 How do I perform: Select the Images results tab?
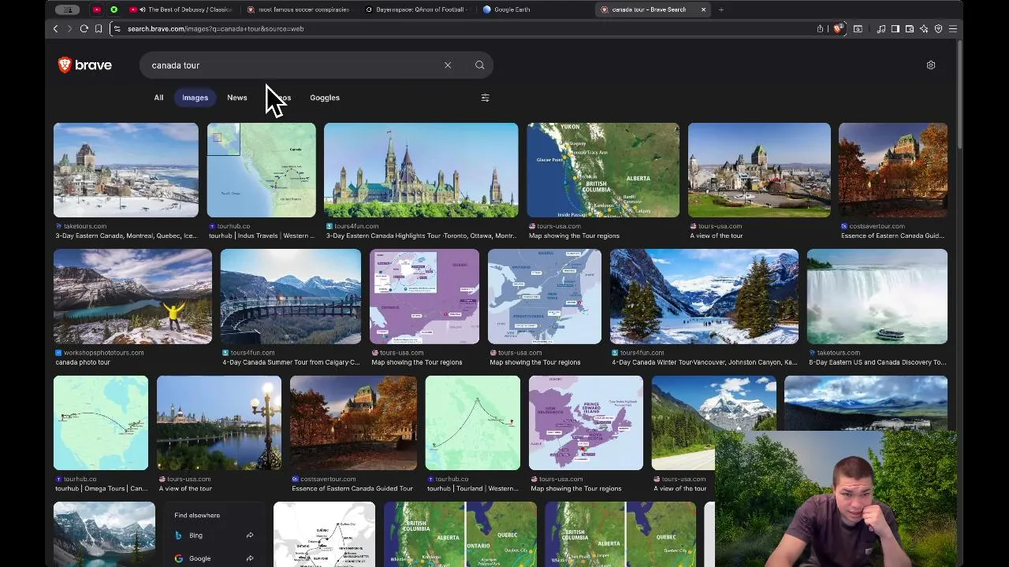(x=195, y=98)
